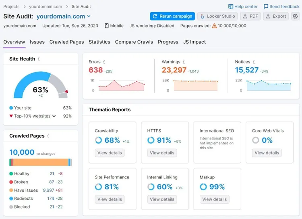Click the Have issues orange dot legend
This screenshot has width=302, height=219.
(x=11, y=190)
